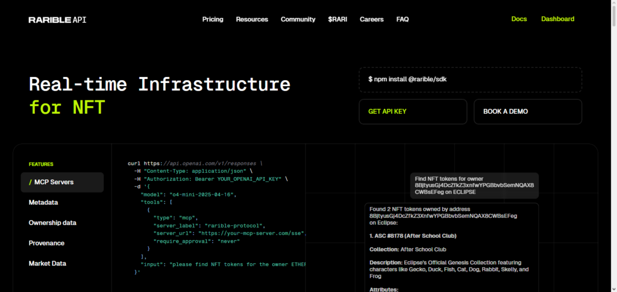Go to the Community page
617x292 pixels.
[298, 19]
